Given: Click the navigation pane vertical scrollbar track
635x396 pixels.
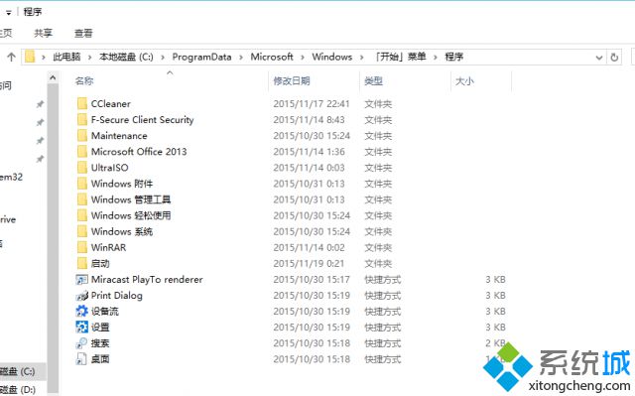Looking at the screenshot, I should click(x=53, y=239).
